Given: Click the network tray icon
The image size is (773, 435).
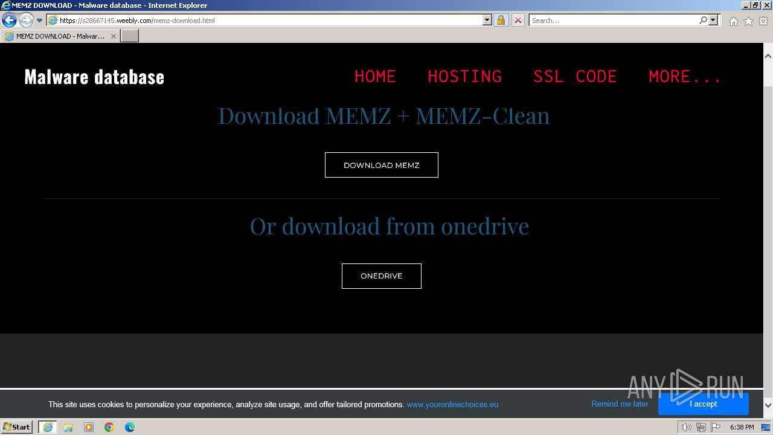Looking at the screenshot, I should pyautogui.click(x=701, y=427).
